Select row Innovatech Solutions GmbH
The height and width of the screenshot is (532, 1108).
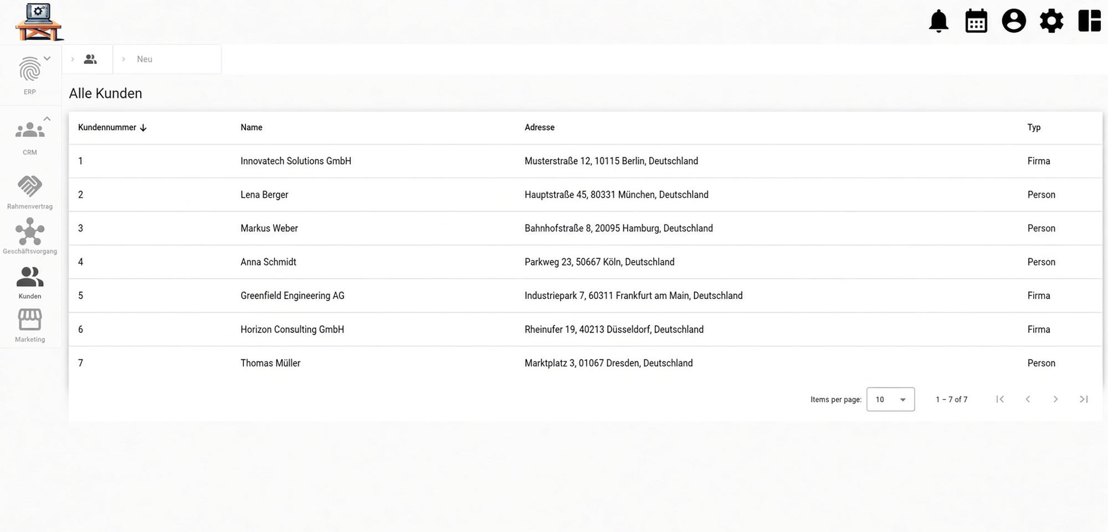586,161
